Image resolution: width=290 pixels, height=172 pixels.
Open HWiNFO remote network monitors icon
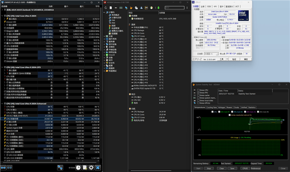tap(60, 168)
